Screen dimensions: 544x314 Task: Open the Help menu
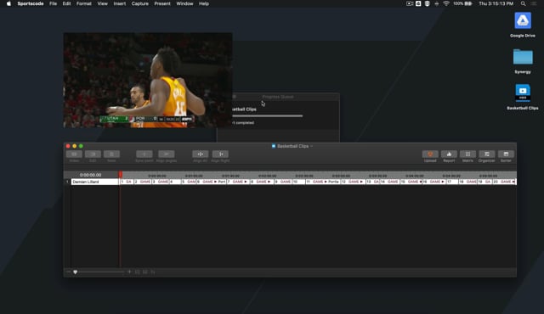[204, 3]
